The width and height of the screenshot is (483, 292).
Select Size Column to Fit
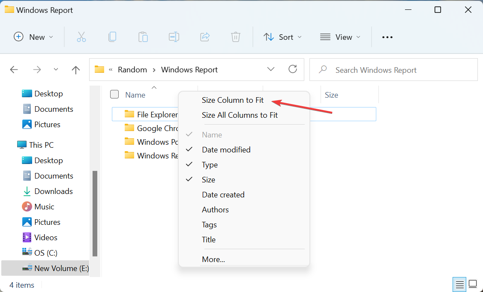(x=233, y=100)
